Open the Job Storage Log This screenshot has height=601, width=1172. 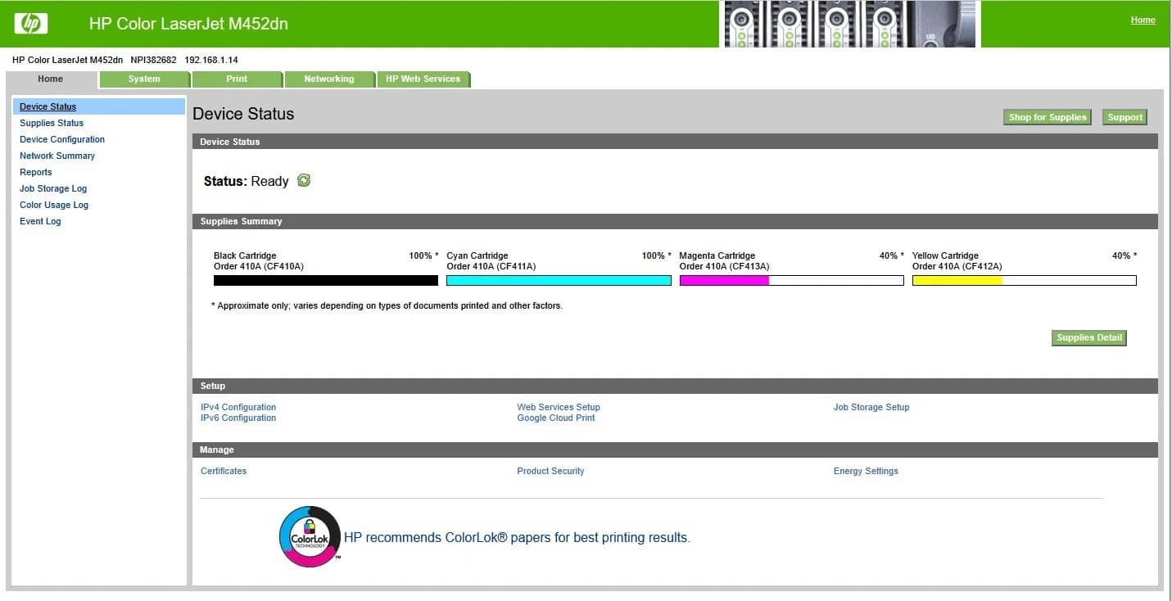click(53, 188)
